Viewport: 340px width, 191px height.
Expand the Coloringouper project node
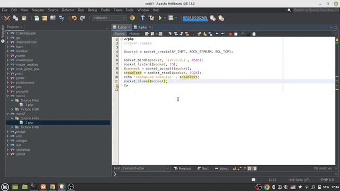pyautogui.click(x=7, y=33)
